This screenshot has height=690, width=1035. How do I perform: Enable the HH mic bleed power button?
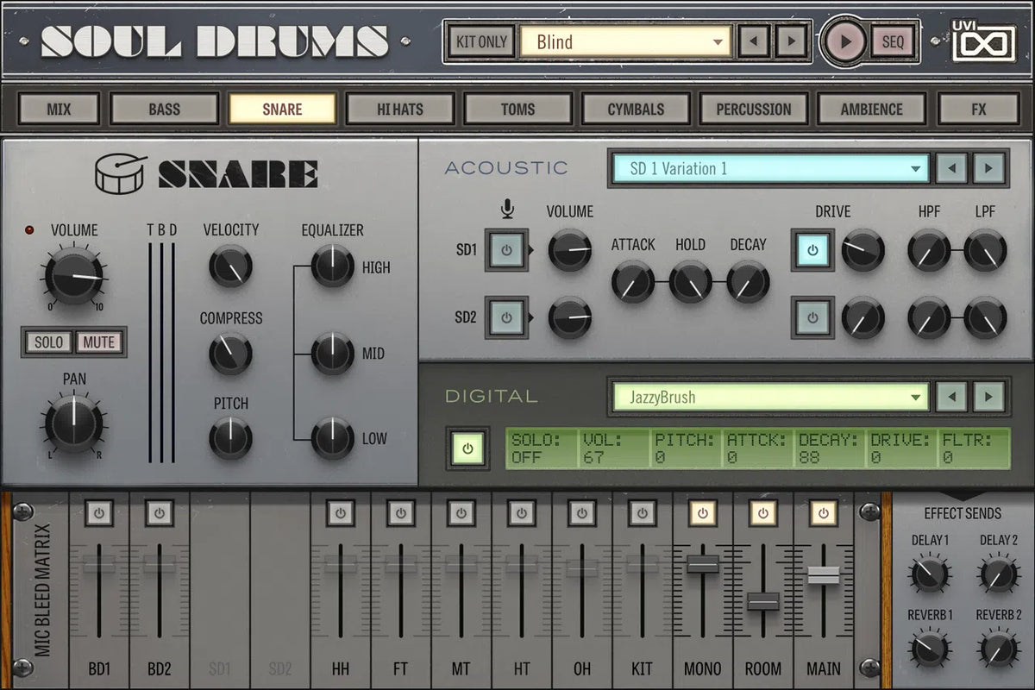[341, 513]
